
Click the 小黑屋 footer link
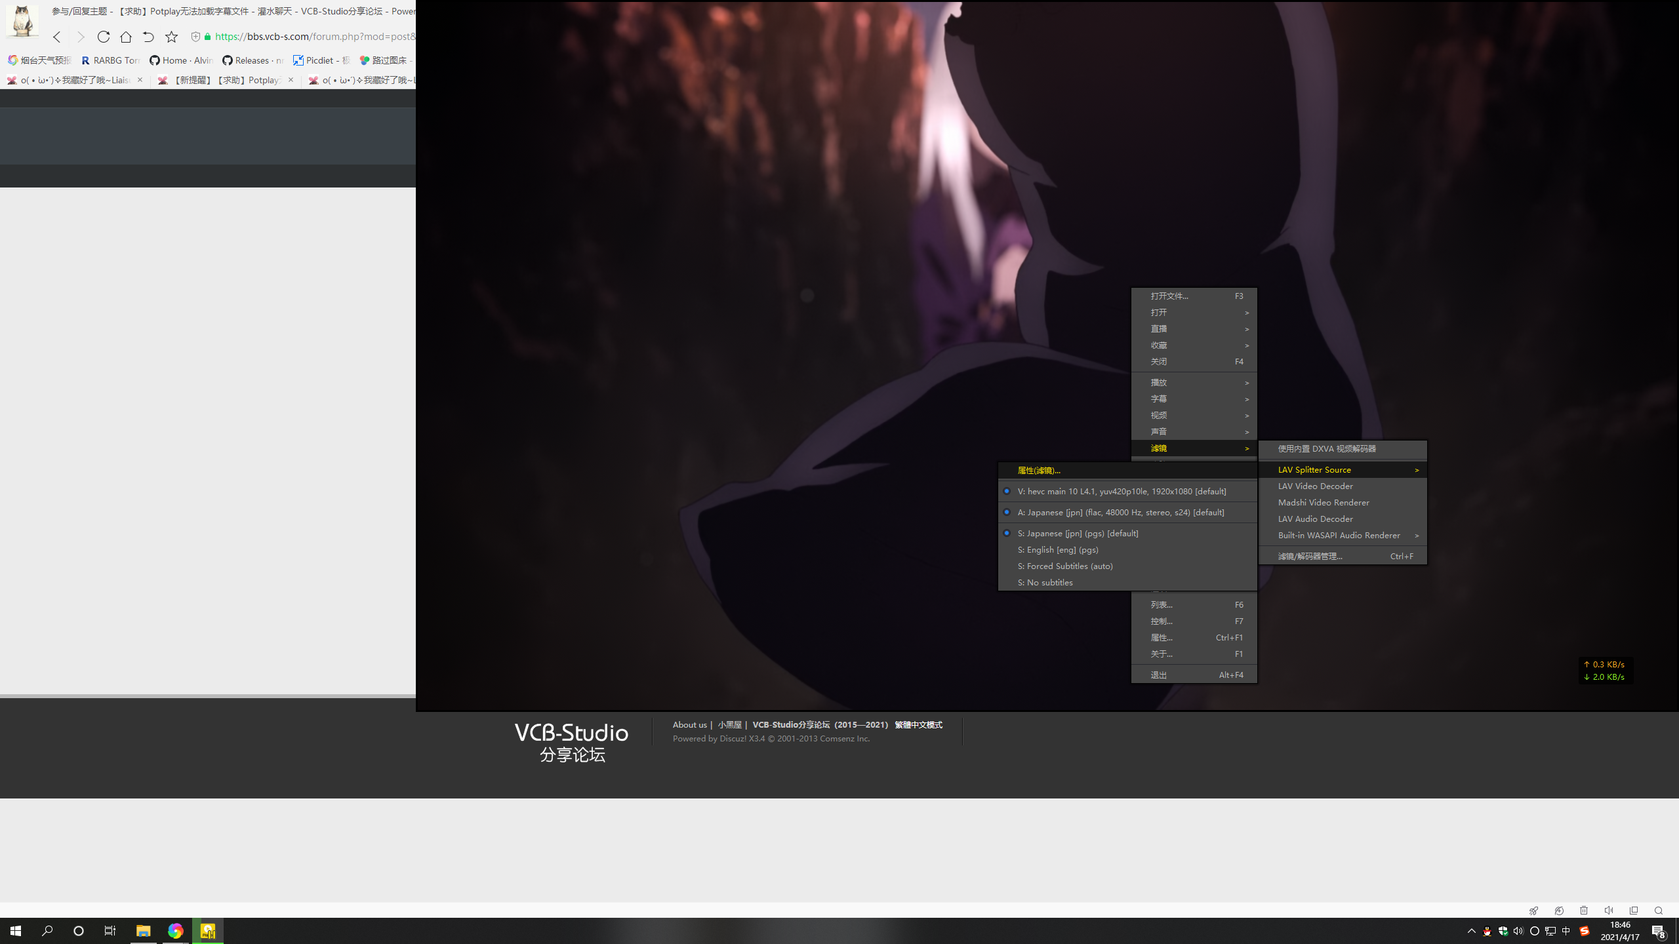729,725
